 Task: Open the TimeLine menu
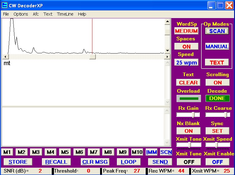[x=65, y=14]
